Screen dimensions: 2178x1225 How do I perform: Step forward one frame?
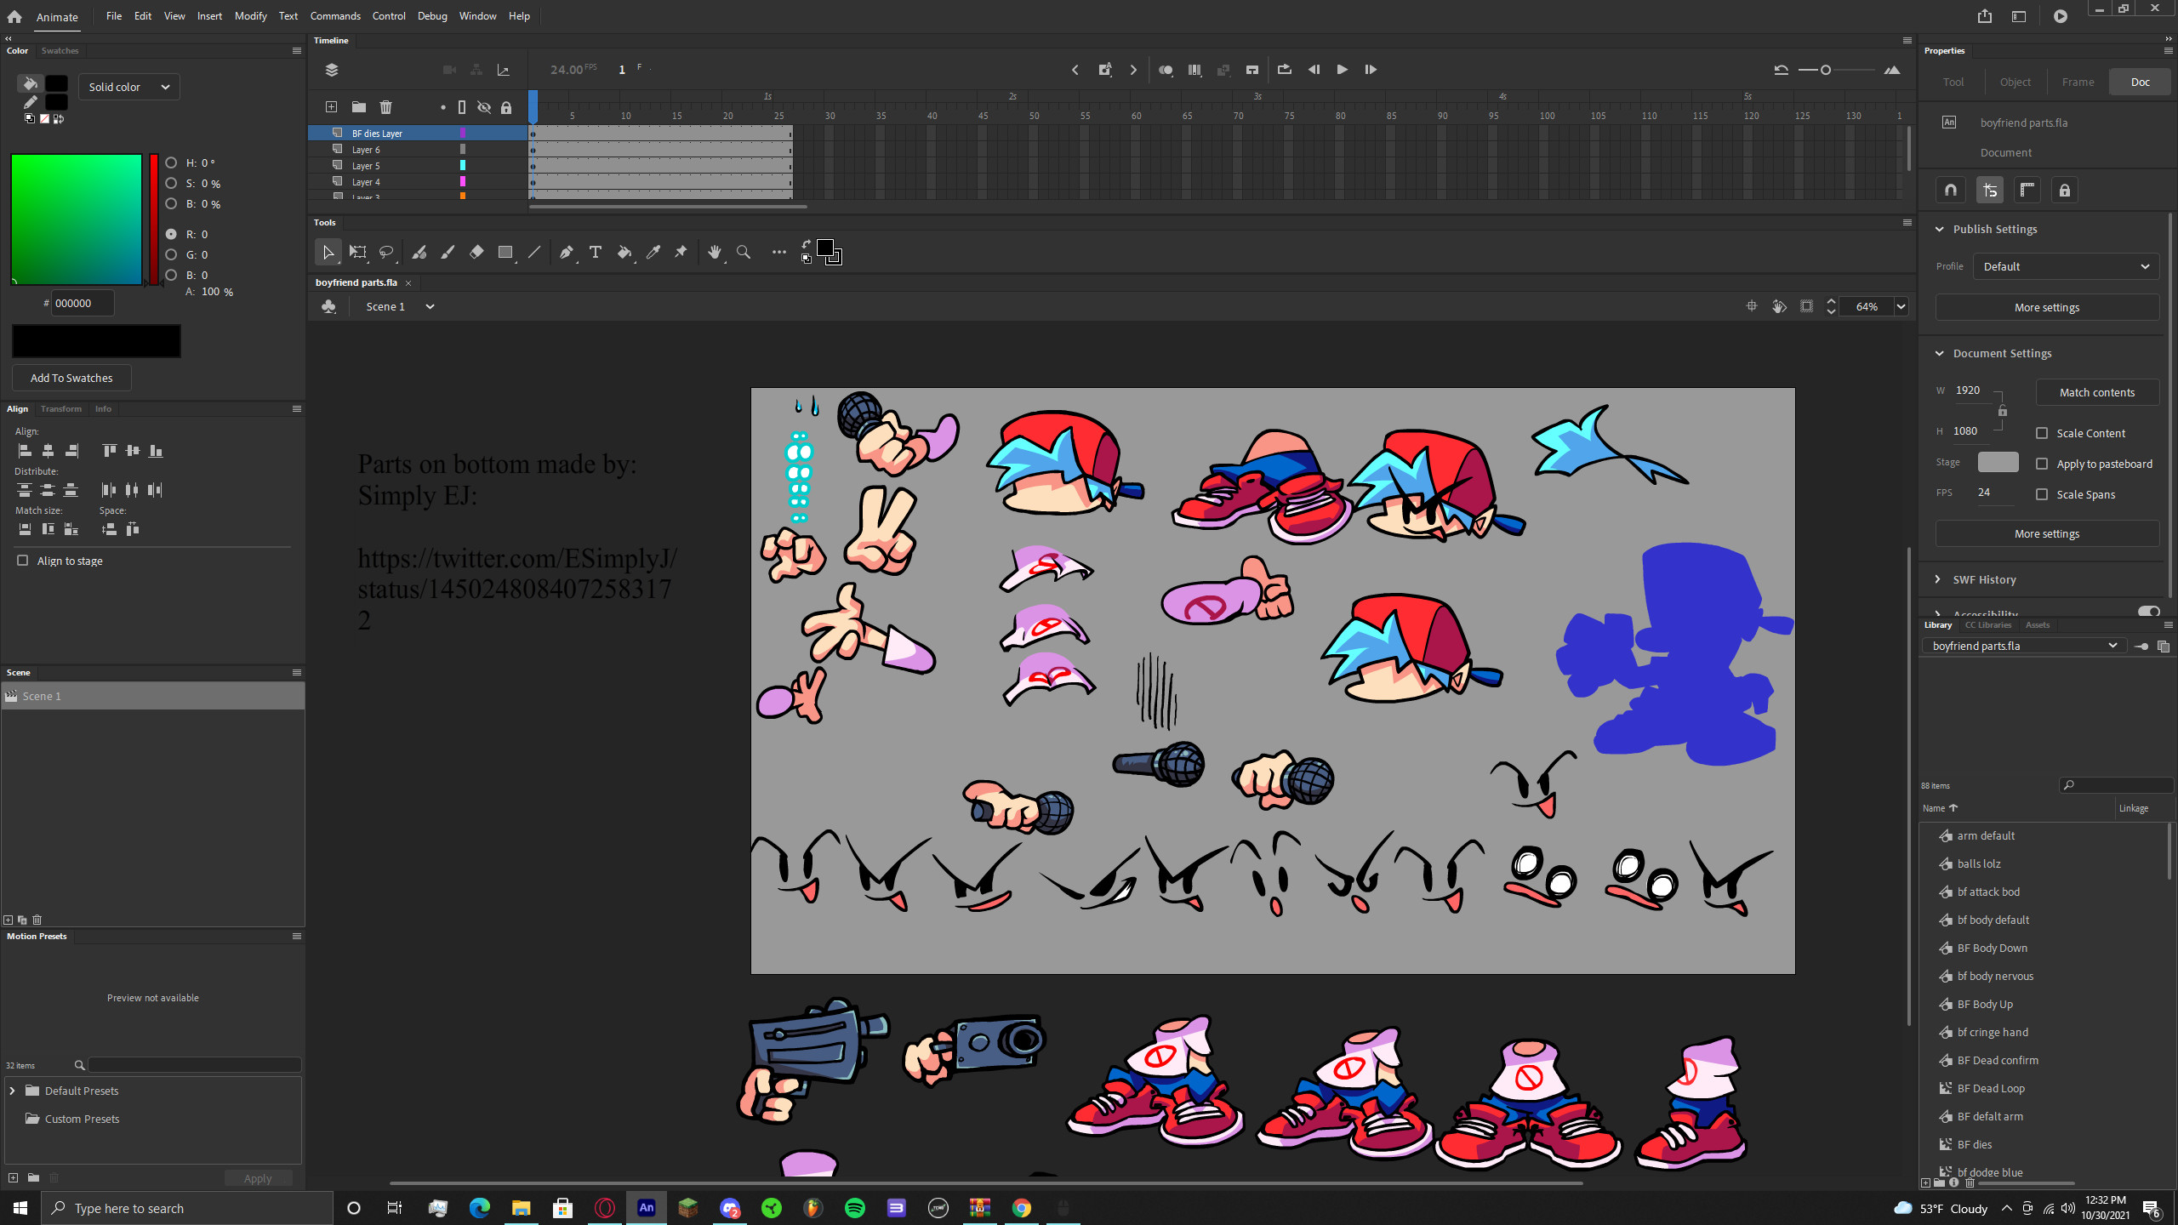(1371, 70)
